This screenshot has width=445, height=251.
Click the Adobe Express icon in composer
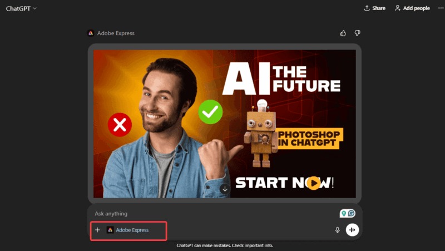110,230
